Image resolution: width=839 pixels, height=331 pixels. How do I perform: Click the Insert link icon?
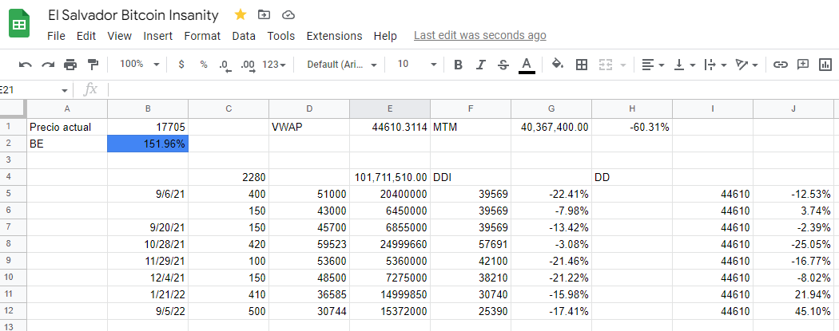781,65
